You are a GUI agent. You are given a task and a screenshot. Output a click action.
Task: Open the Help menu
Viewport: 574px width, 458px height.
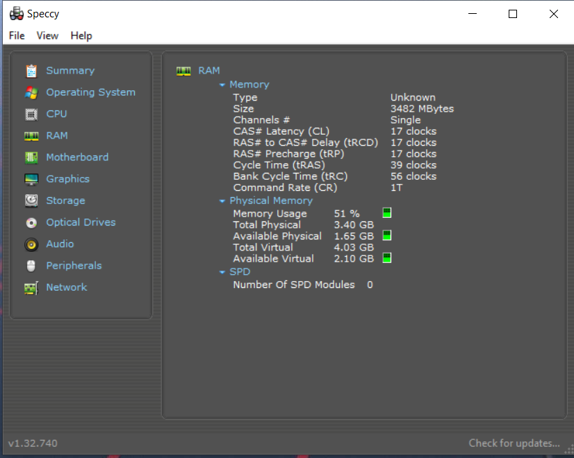[81, 35]
